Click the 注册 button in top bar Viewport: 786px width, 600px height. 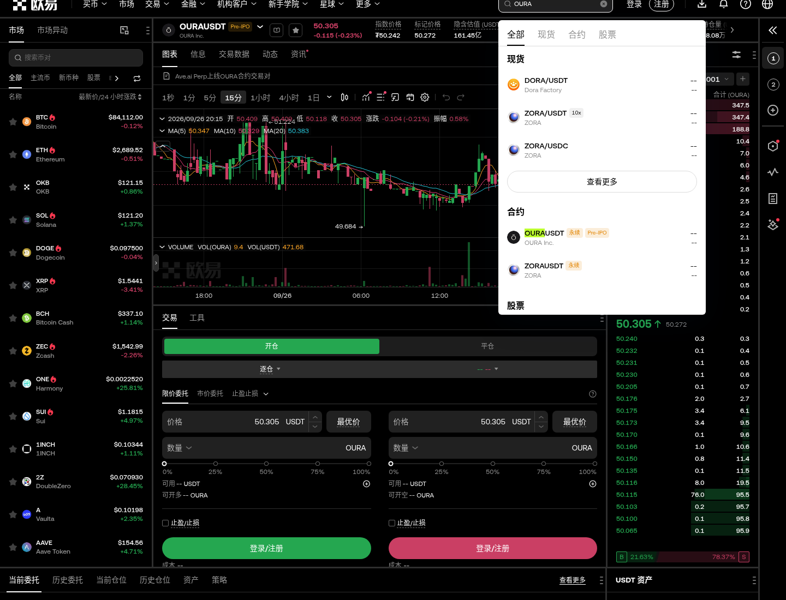[662, 4]
